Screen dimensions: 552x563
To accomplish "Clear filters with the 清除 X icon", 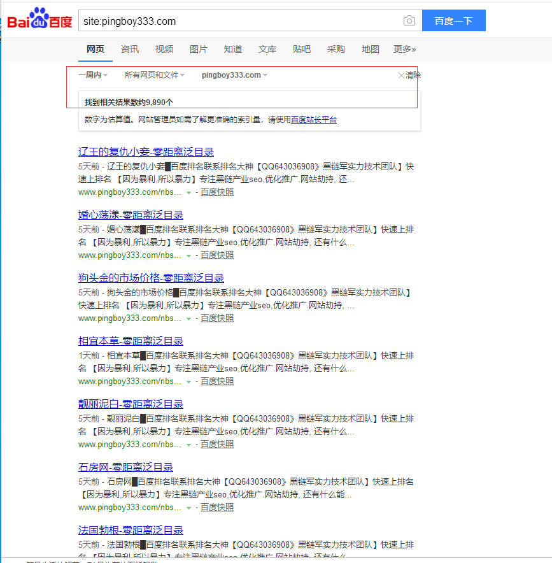I will point(401,75).
